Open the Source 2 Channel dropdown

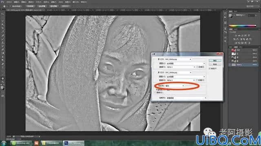180,80
